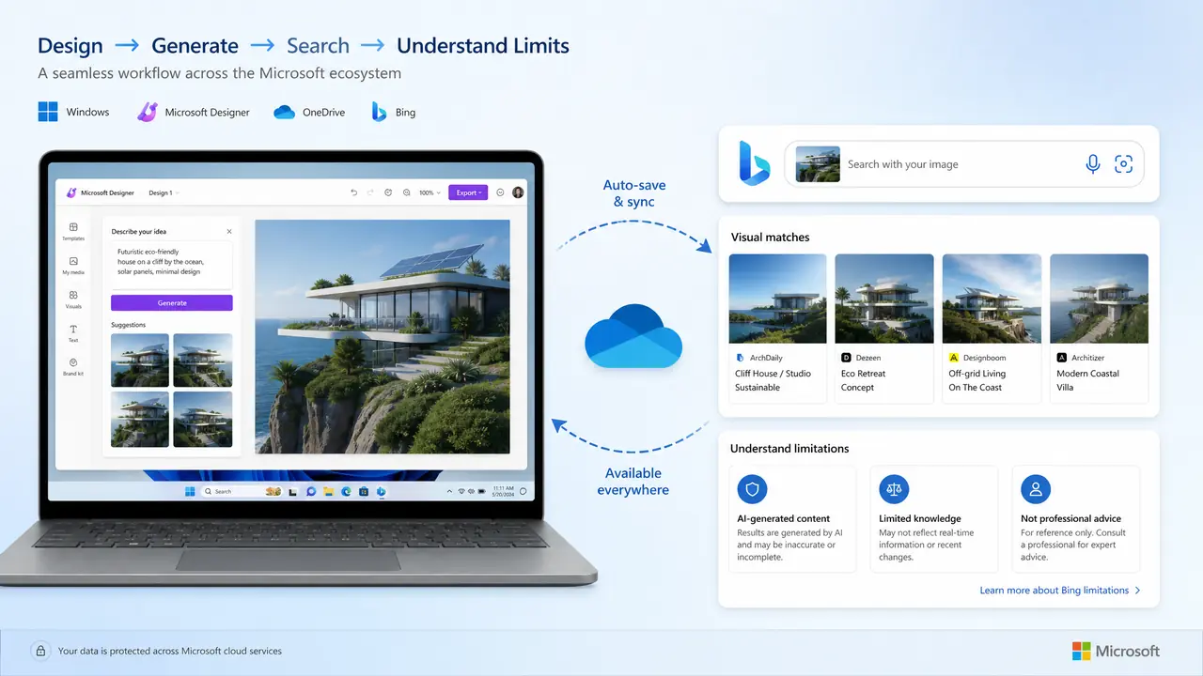This screenshot has height=676, width=1203.
Task: Open the Design 1 name dropdown
Action: tap(164, 192)
